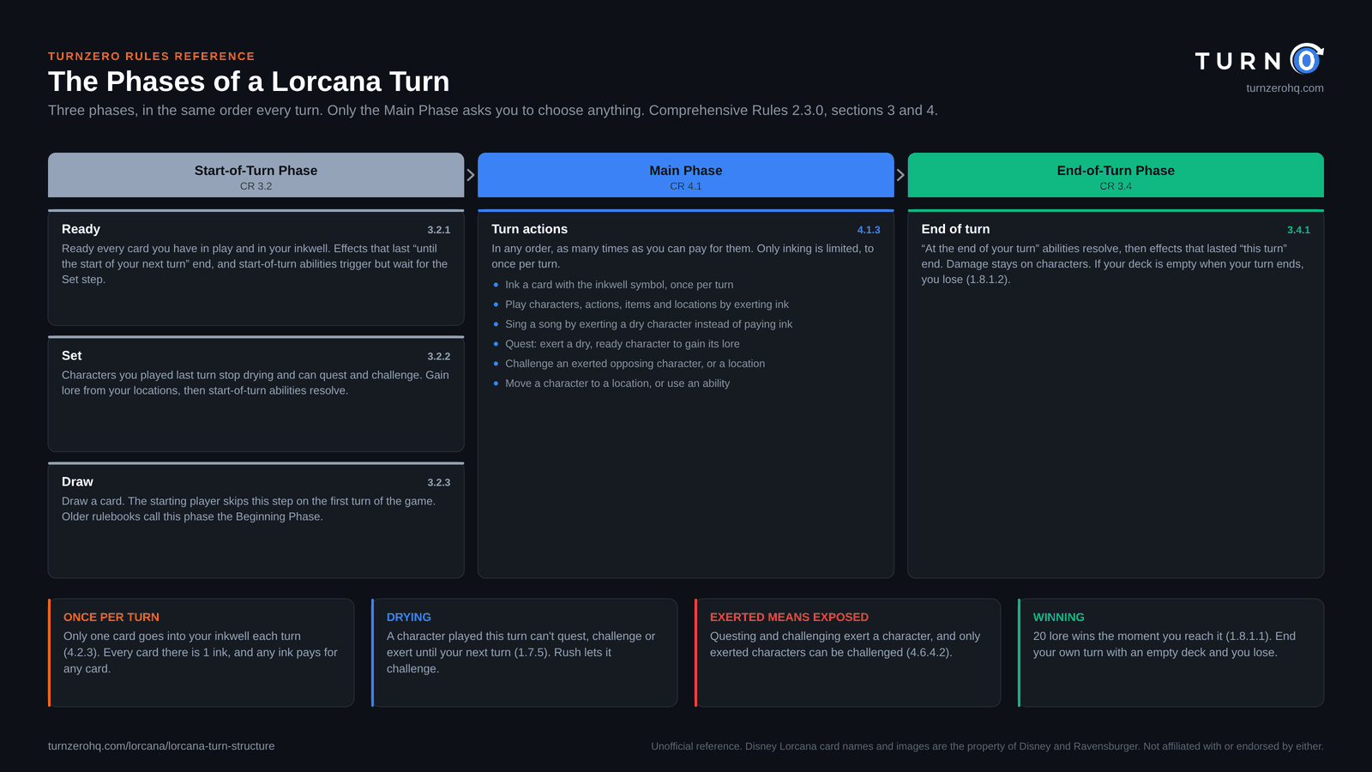
Task: Click rule reference 3.4.1 in End of turn
Action: tap(1298, 230)
